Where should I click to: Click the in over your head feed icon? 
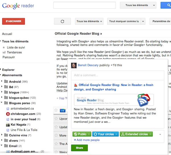tap(8, 119)
